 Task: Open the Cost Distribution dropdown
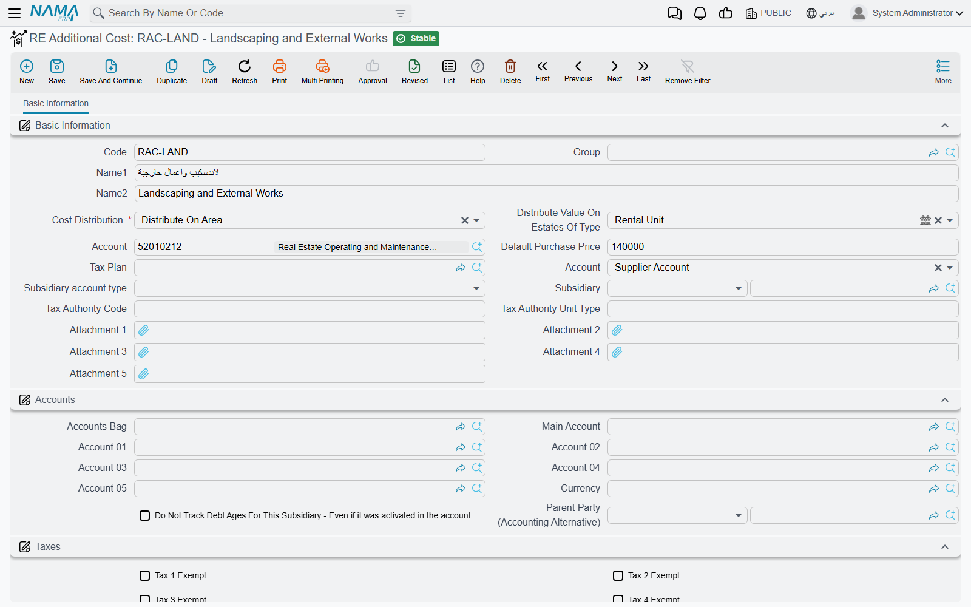tap(476, 220)
